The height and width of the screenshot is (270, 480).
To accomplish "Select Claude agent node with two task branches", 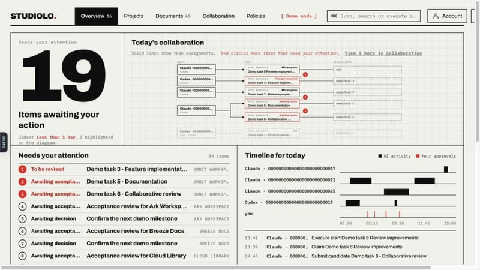I will tap(196, 110).
